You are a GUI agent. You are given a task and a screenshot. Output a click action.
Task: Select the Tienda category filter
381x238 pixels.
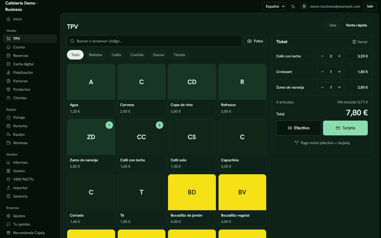(x=179, y=55)
